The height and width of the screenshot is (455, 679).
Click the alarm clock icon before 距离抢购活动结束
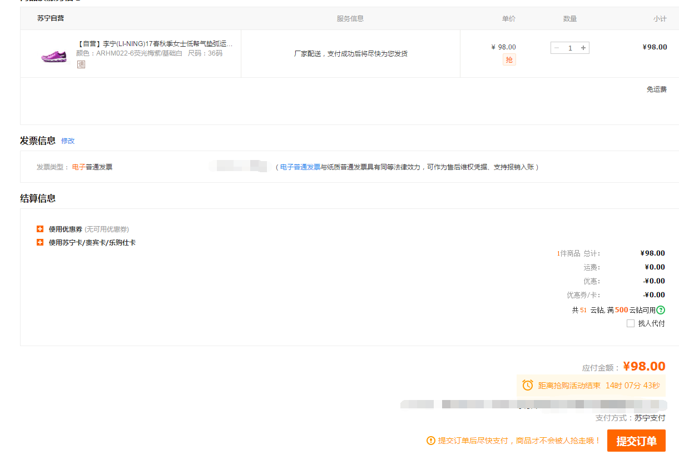tap(528, 385)
